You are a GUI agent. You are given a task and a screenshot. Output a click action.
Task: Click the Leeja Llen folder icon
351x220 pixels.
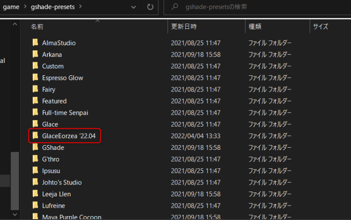35,193
